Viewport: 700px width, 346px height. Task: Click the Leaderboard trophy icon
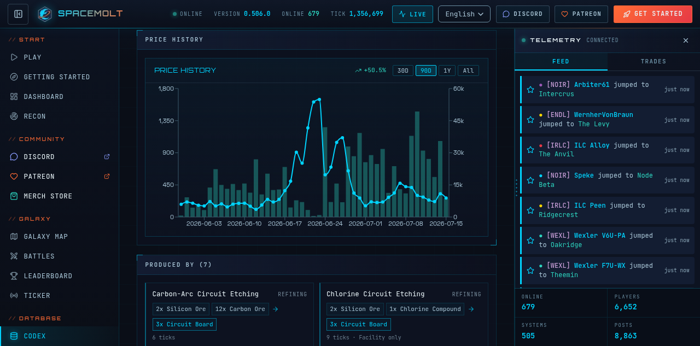tap(14, 276)
